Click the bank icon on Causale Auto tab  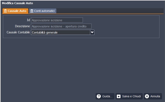5,11
